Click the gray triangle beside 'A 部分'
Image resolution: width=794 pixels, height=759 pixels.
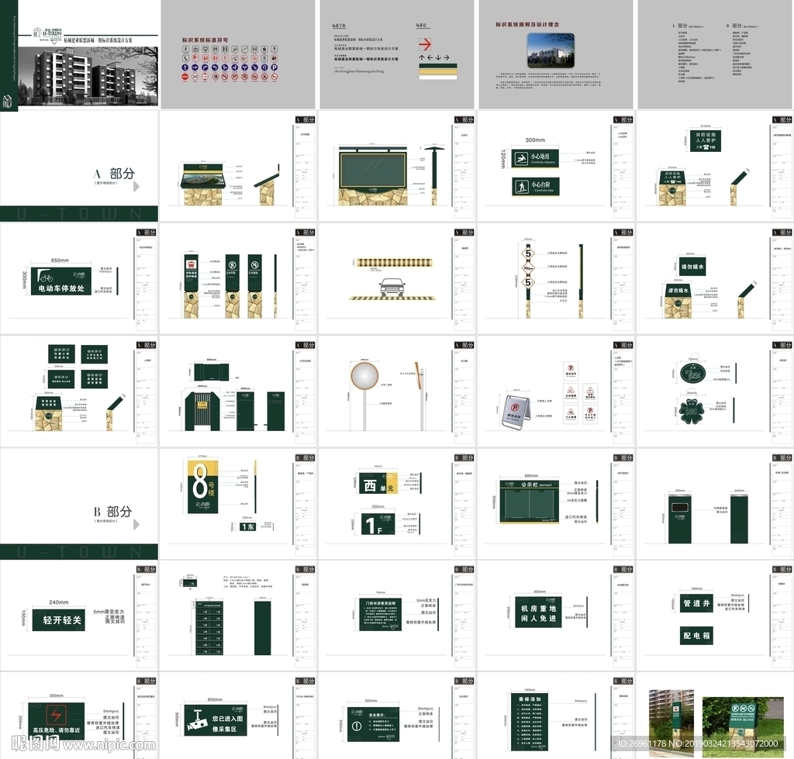pyautogui.click(x=136, y=186)
